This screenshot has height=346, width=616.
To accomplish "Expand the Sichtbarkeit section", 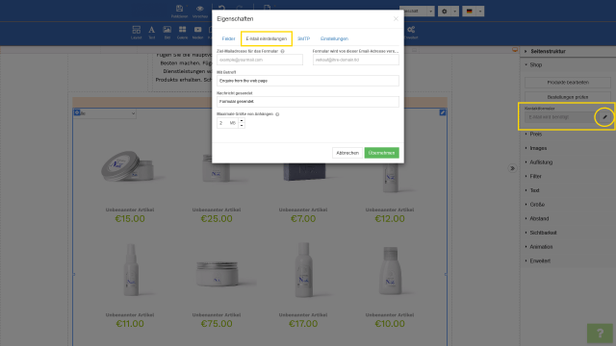I will (543, 233).
